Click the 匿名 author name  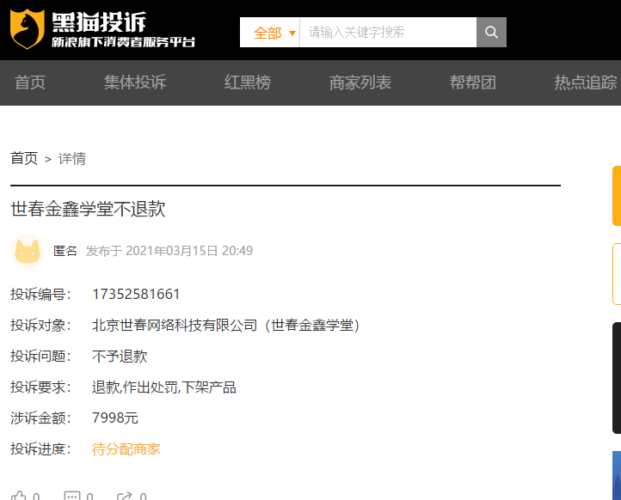coord(65,251)
